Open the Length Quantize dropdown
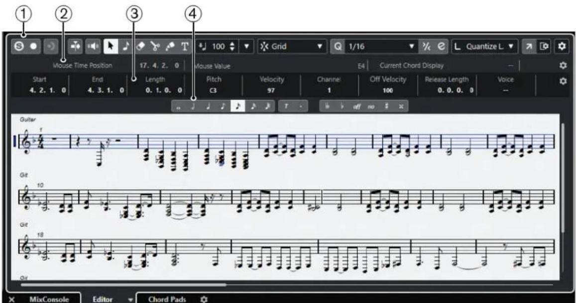 484,46
